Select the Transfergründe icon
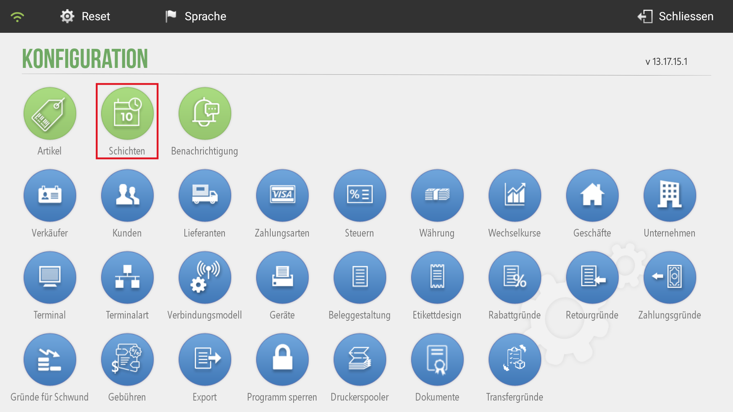This screenshot has width=733, height=412. (x=515, y=360)
